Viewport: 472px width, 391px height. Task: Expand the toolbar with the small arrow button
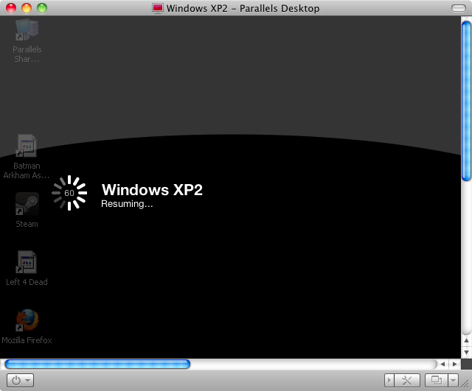pos(389,381)
